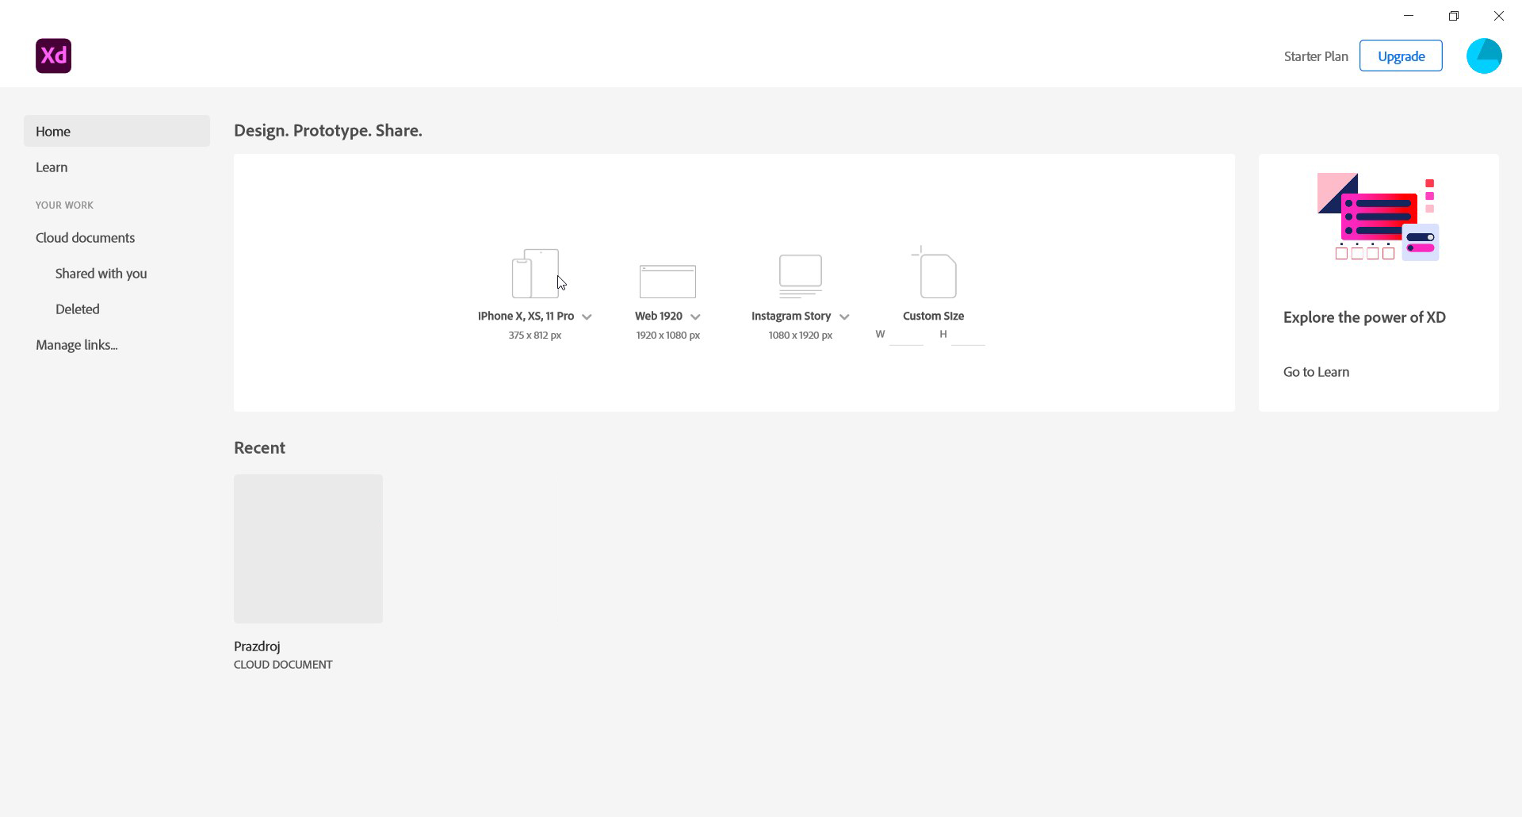This screenshot has height=817, width=1522.
Task: Click the Go to Learn link
Action: [1315, 371]
